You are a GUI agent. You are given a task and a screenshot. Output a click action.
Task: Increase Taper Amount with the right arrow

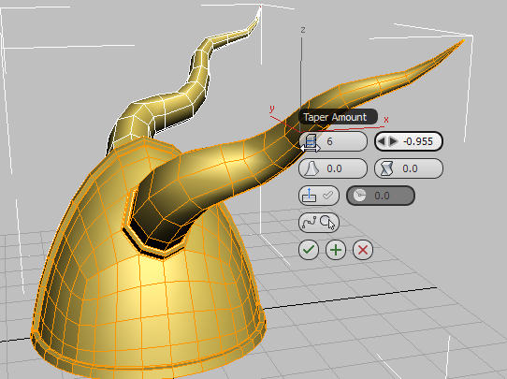[x=393, y=141]
